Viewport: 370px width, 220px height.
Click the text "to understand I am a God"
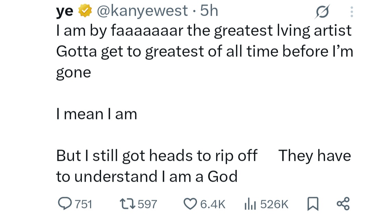tap(147, 177)
